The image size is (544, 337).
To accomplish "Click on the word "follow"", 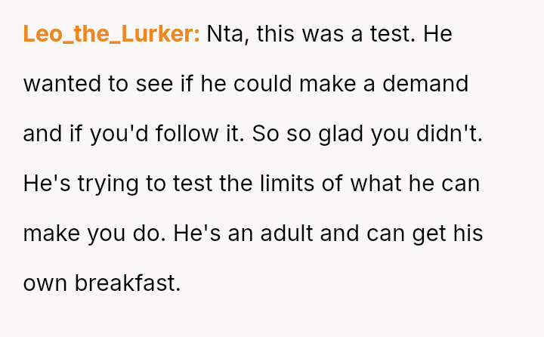I will [x=187, y=133].
